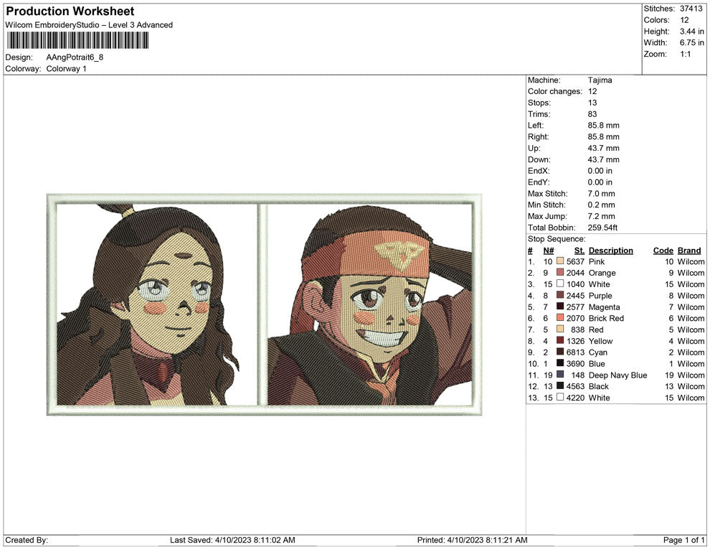Click the Wilcom EmbroideryStudio – Level 3 Advanced text
Image resolution: width=710 pixels, height=547 pixels.
point(89,25)
